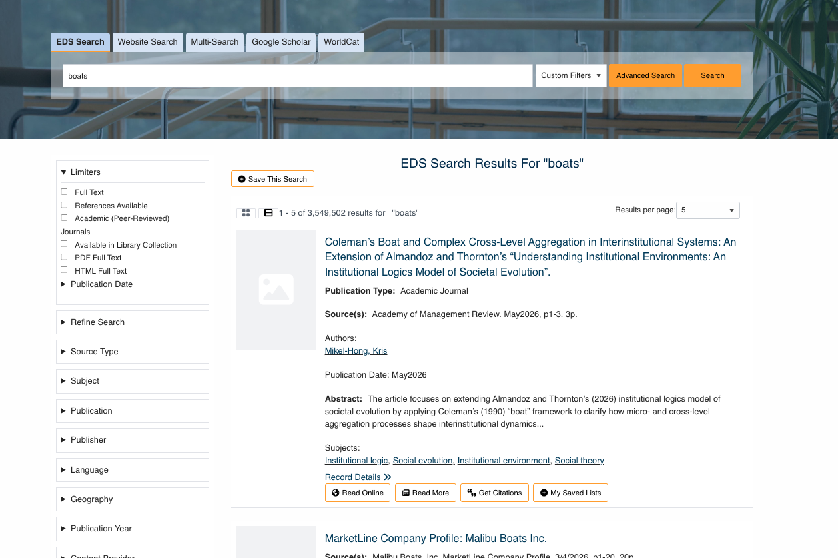The height and width of the screenshot is (558, 838).
Task: Check References Available limiter
Action: (64, 205)
